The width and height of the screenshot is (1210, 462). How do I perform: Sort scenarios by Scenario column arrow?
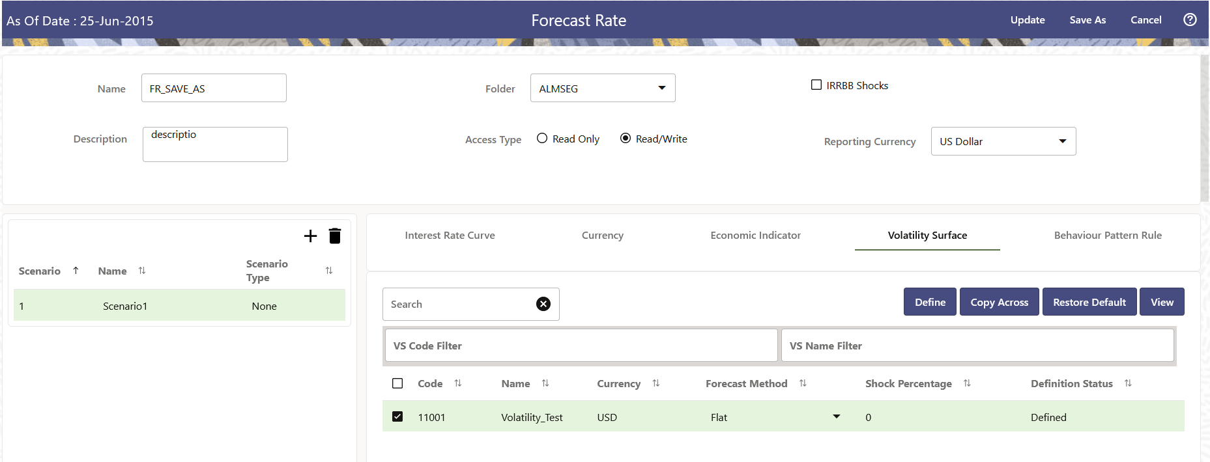[x=76, y=270]
